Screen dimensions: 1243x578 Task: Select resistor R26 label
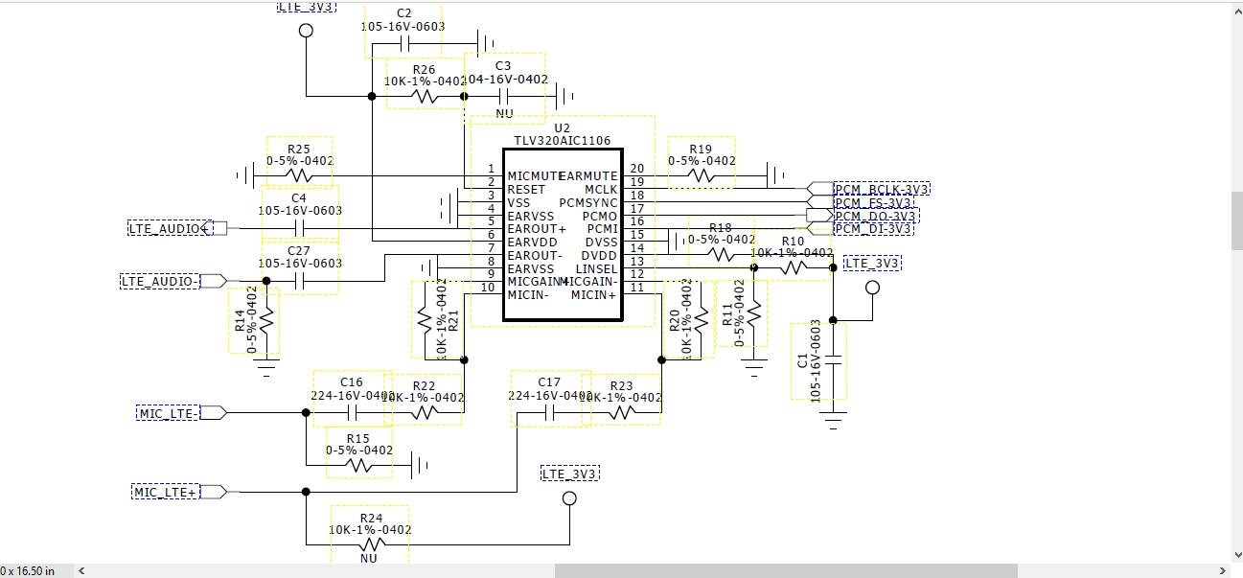pos(424,70)
